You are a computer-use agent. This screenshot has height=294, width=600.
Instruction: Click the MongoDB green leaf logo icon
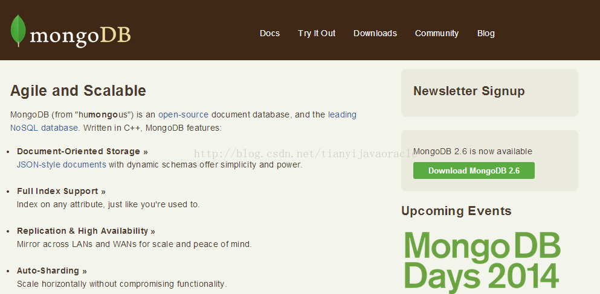(18, 31)
